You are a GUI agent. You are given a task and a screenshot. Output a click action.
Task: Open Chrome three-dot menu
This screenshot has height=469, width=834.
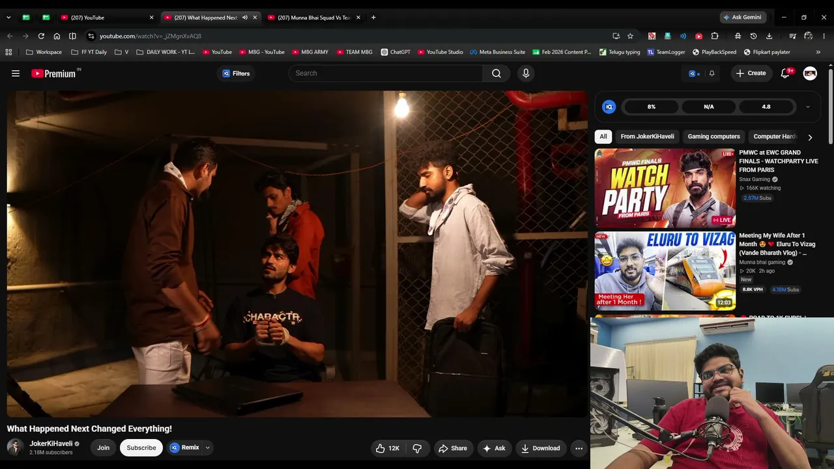click(x=824, y=36)
